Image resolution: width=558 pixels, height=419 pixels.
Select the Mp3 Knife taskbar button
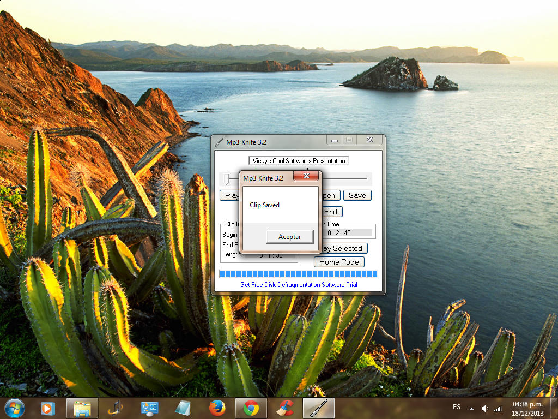point(318,408)
